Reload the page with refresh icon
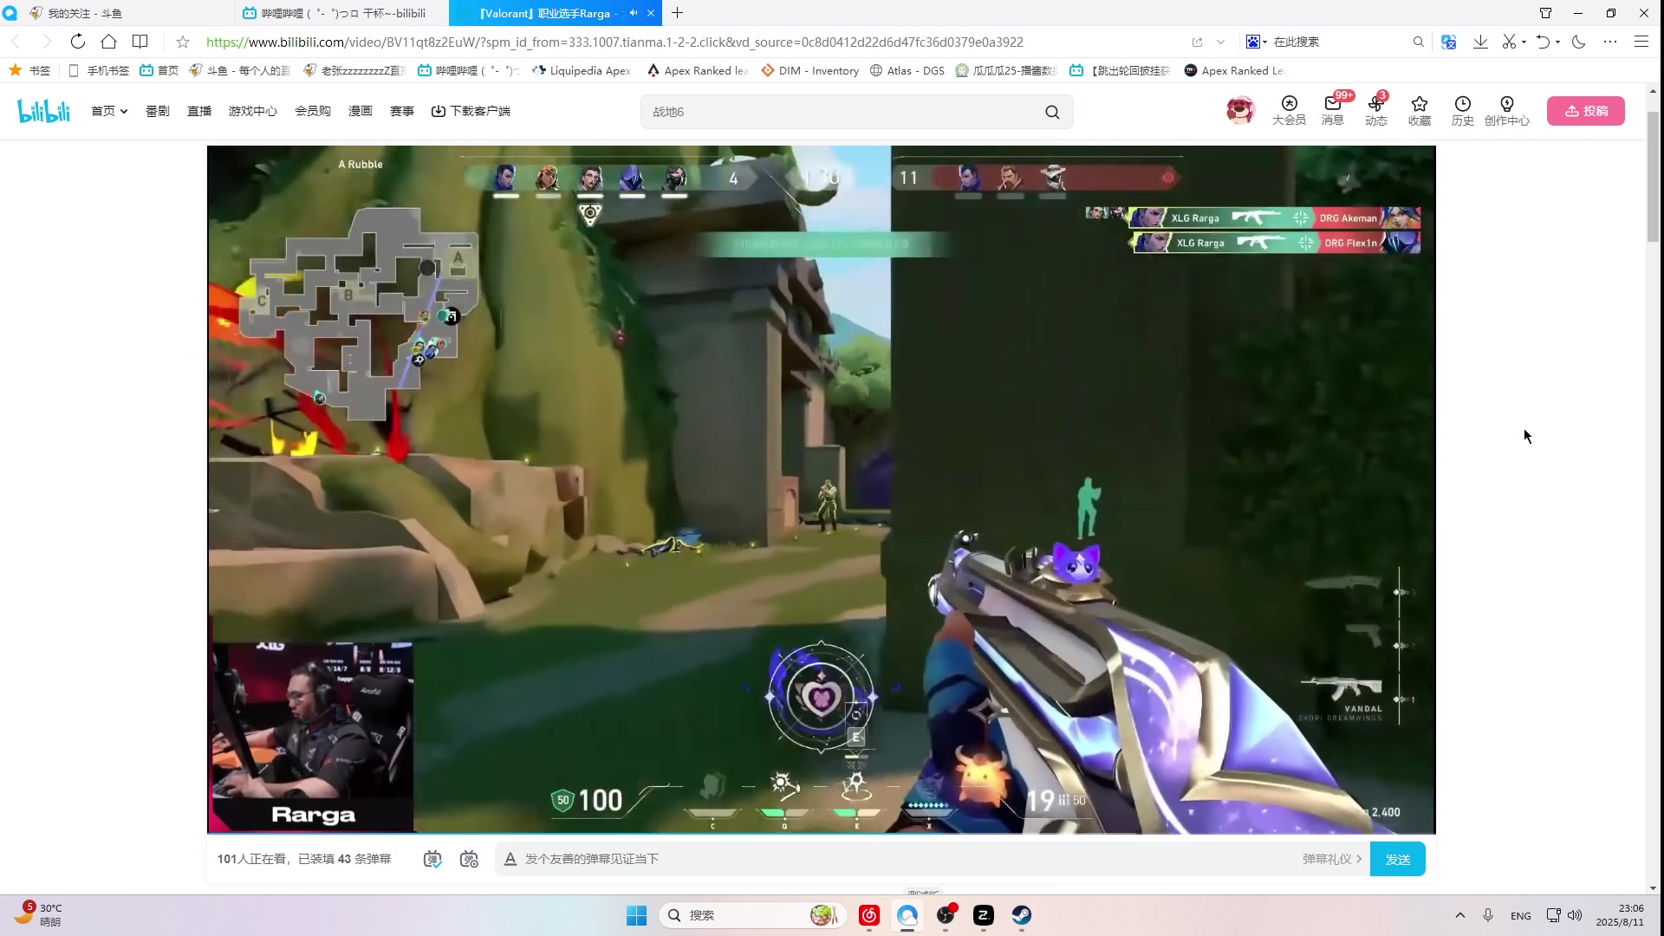This screenshot has width=1664, height=936. 77,42
